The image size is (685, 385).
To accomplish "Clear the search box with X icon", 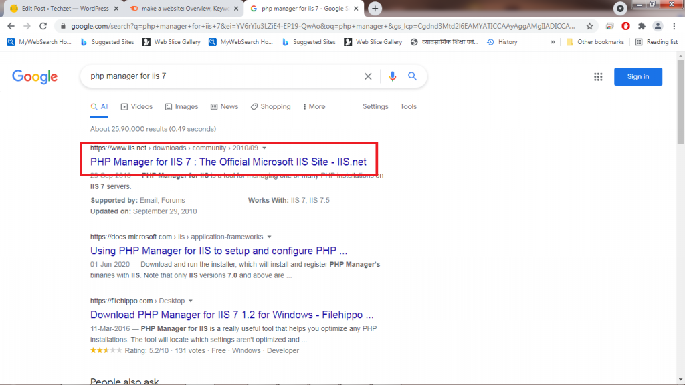I will [368, 76].
